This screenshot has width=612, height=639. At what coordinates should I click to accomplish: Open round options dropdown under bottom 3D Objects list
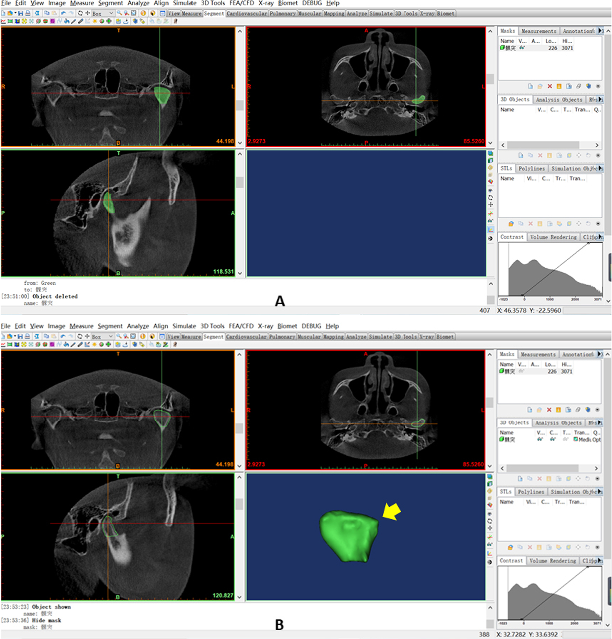click(598, 479)
